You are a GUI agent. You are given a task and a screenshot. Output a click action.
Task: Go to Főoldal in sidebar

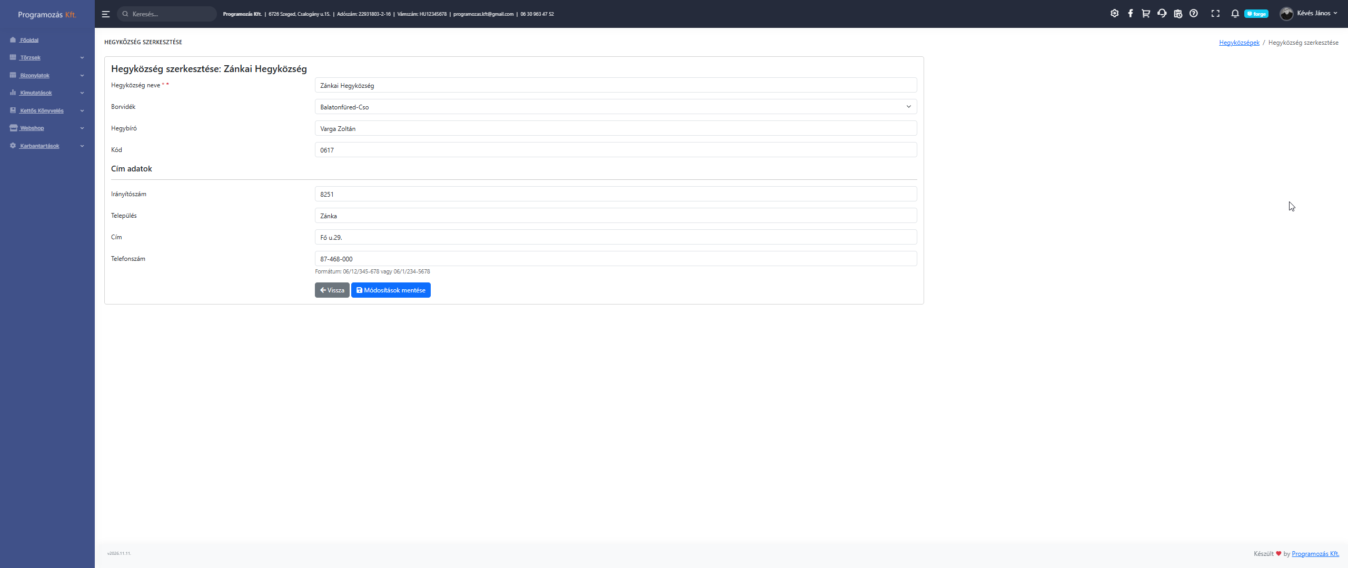pyautogui.click(x=29, y=40)
